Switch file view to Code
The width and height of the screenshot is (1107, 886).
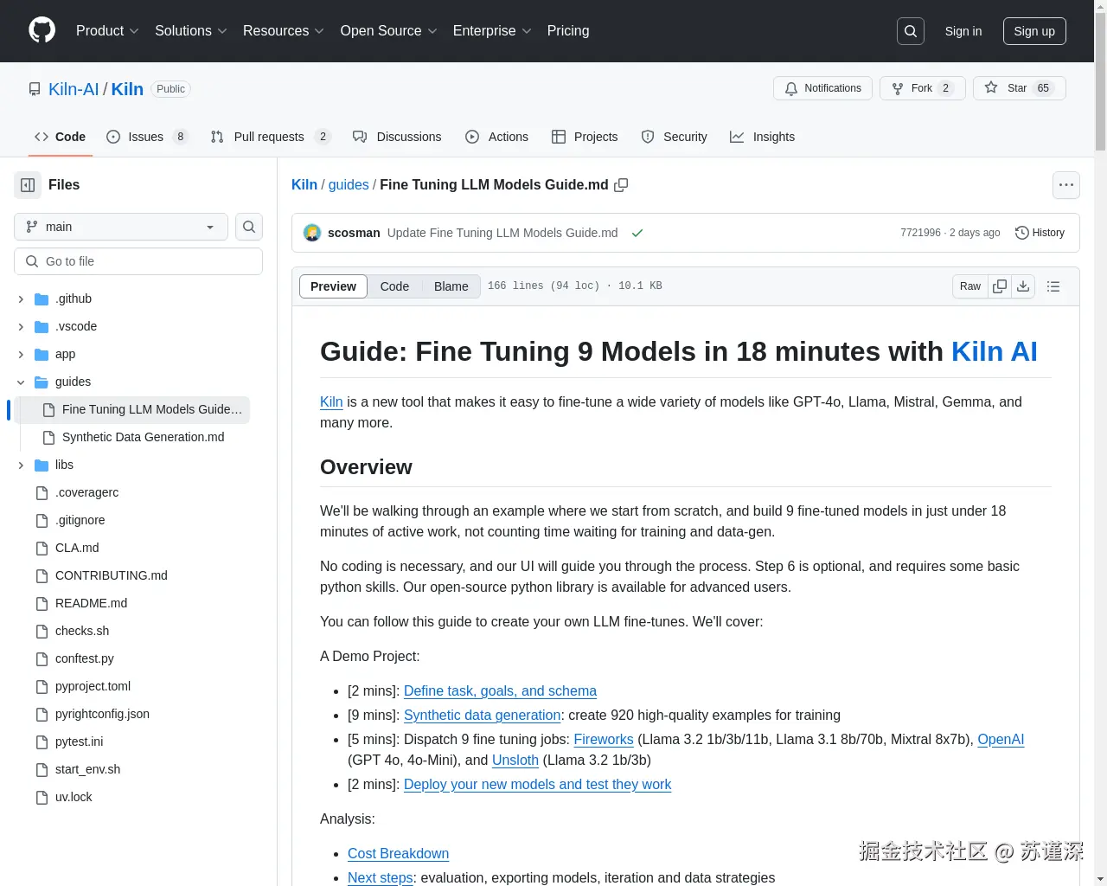(394, 286)
